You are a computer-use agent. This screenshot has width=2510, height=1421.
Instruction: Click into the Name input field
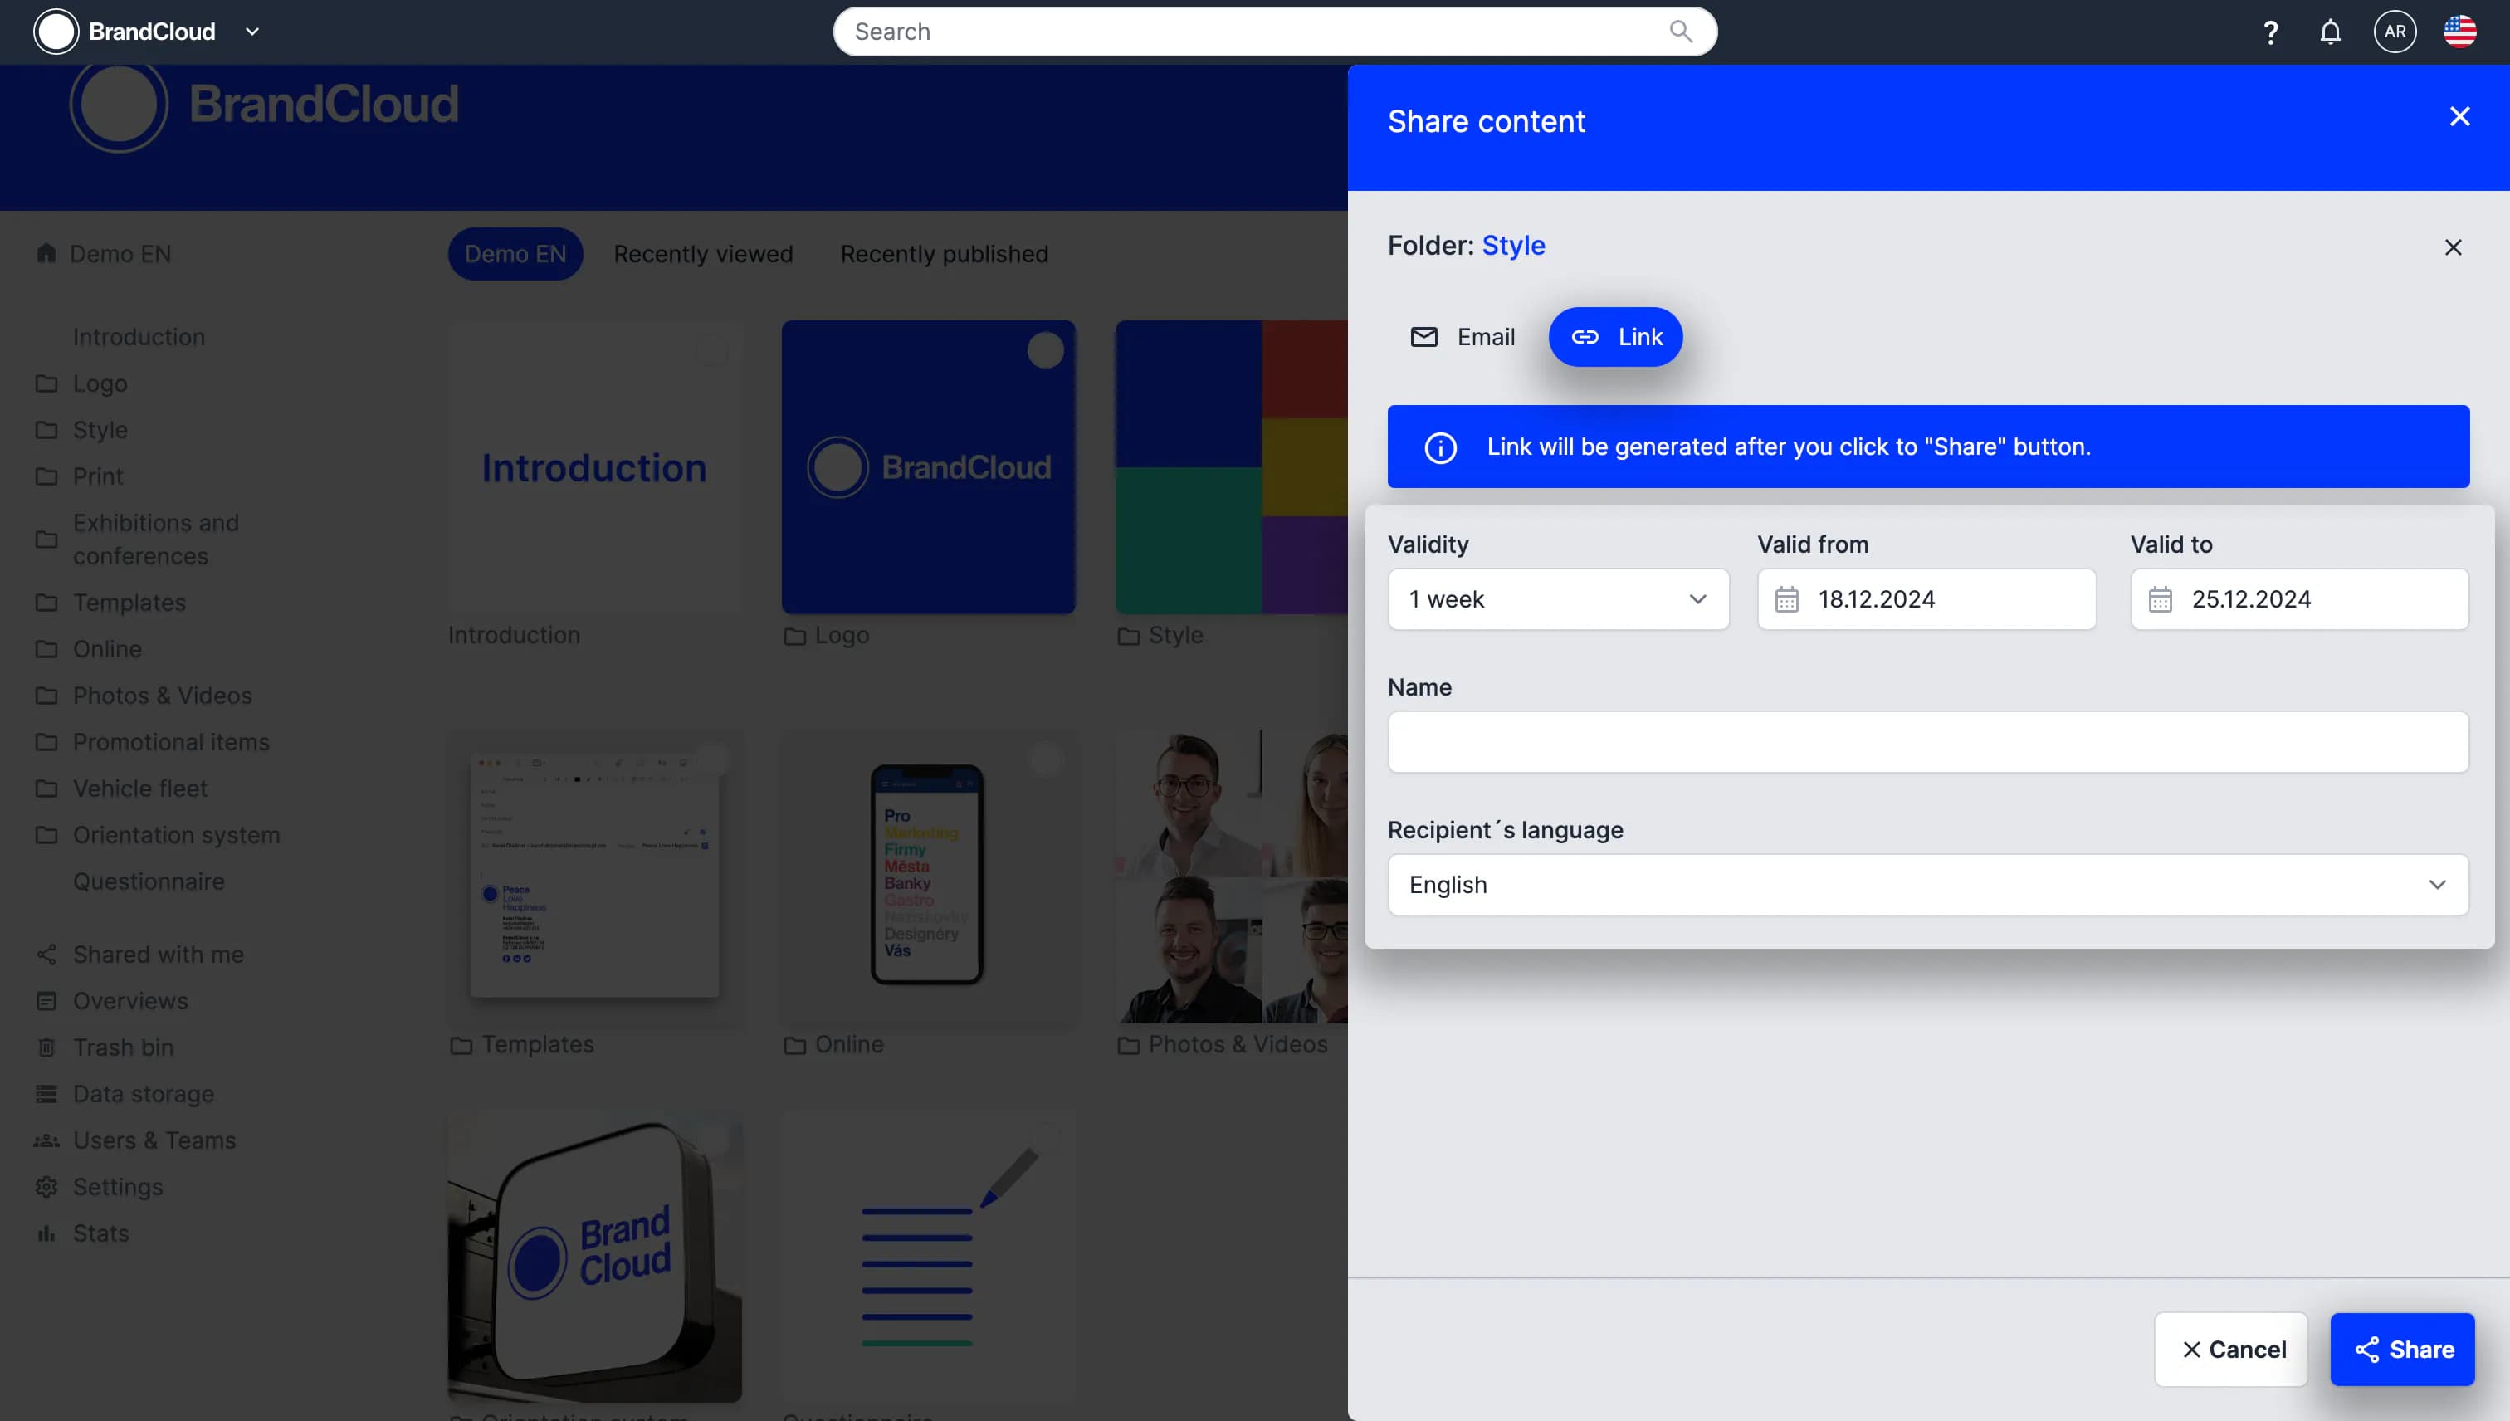(1927, 743)
